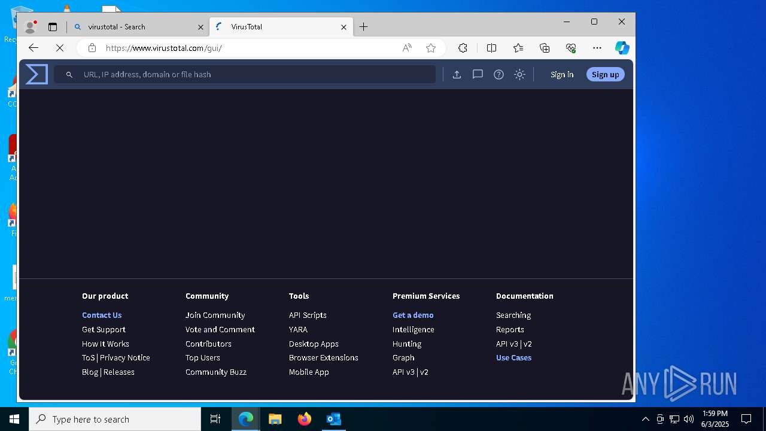Open the Top Users link
Image resolution: width=766 pixels, height=431 pixels.
(203, 357)
